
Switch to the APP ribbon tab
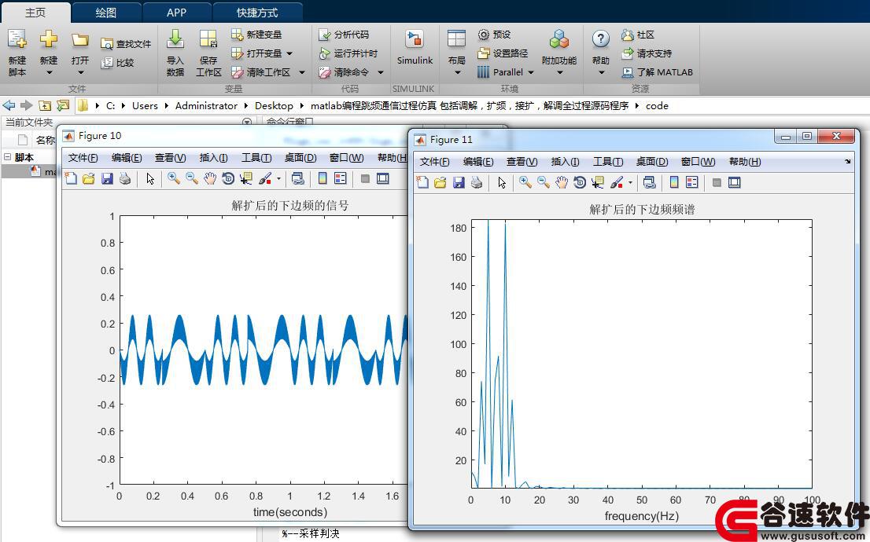pos(176,13)
